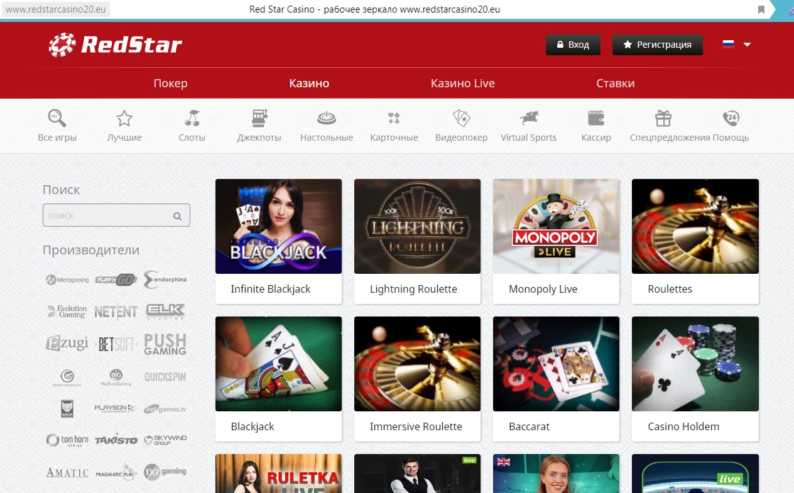Open the Казино Live tab
The height and width of the screenshot is (493, 794).
point(463,83)
